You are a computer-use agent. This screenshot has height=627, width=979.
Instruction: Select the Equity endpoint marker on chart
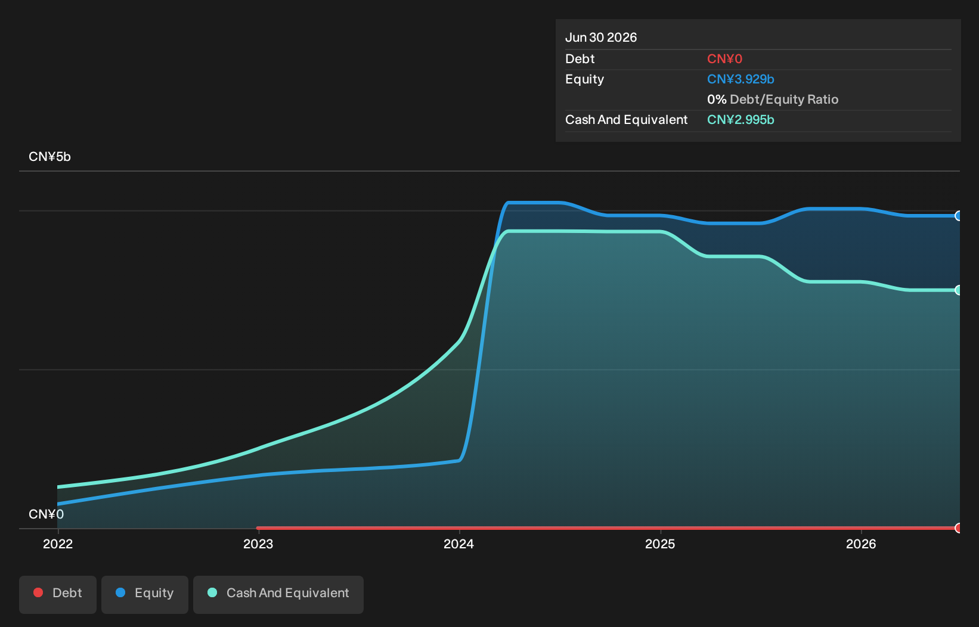click(958, 216)
